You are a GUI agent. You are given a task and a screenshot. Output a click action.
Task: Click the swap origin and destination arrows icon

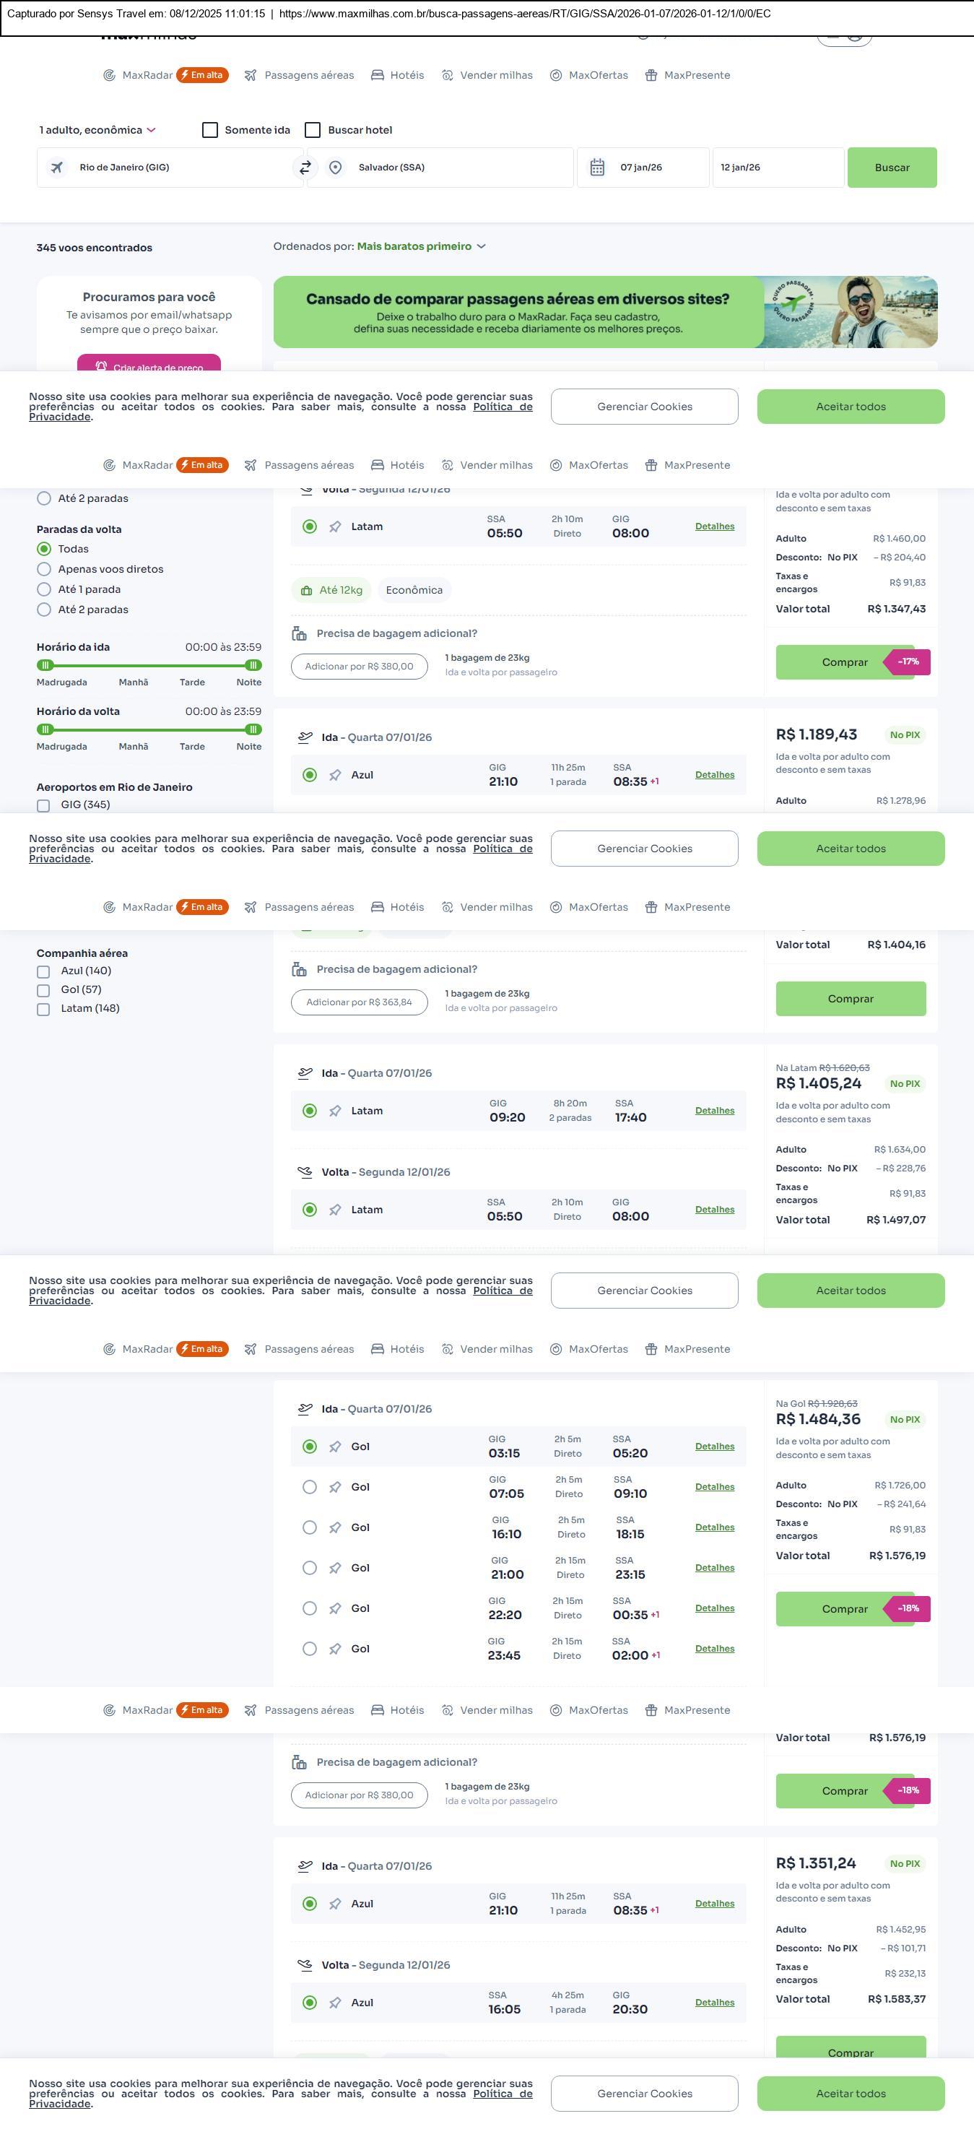click(305, 168)
